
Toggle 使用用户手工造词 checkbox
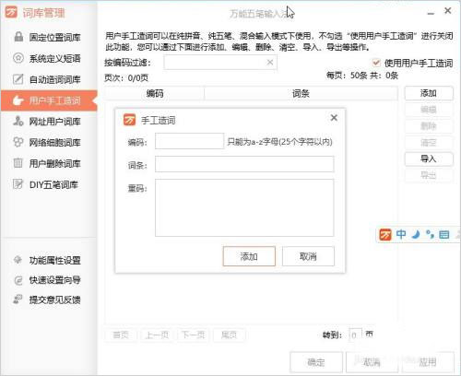(x=376, y=63)
